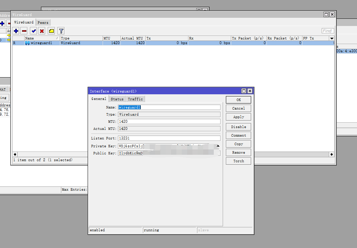Screen dimensions: 357x248
Task: Click the blue plus add icon
Action: [x=16, y=31]
